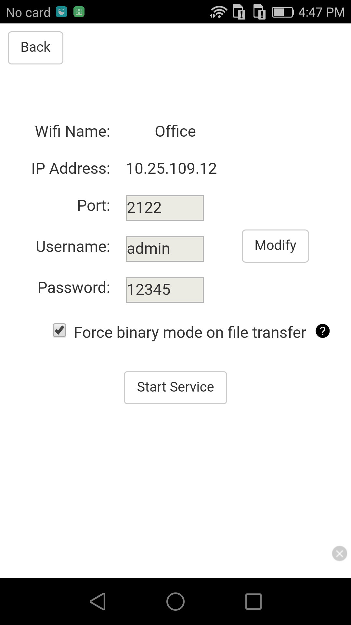The image size is (351, 625).
Task: Tap the help question mark icon
Action: pos(323,331)
